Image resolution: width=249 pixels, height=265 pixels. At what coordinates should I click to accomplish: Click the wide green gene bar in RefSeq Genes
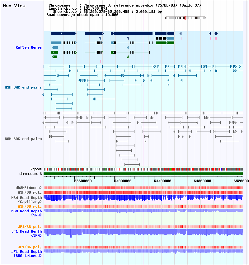tap(165, 43)
